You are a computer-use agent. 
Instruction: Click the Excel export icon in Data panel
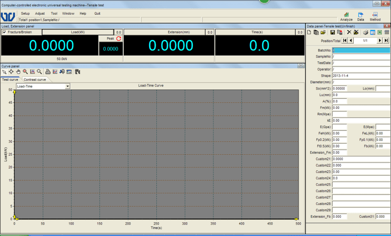click(380, 33)
